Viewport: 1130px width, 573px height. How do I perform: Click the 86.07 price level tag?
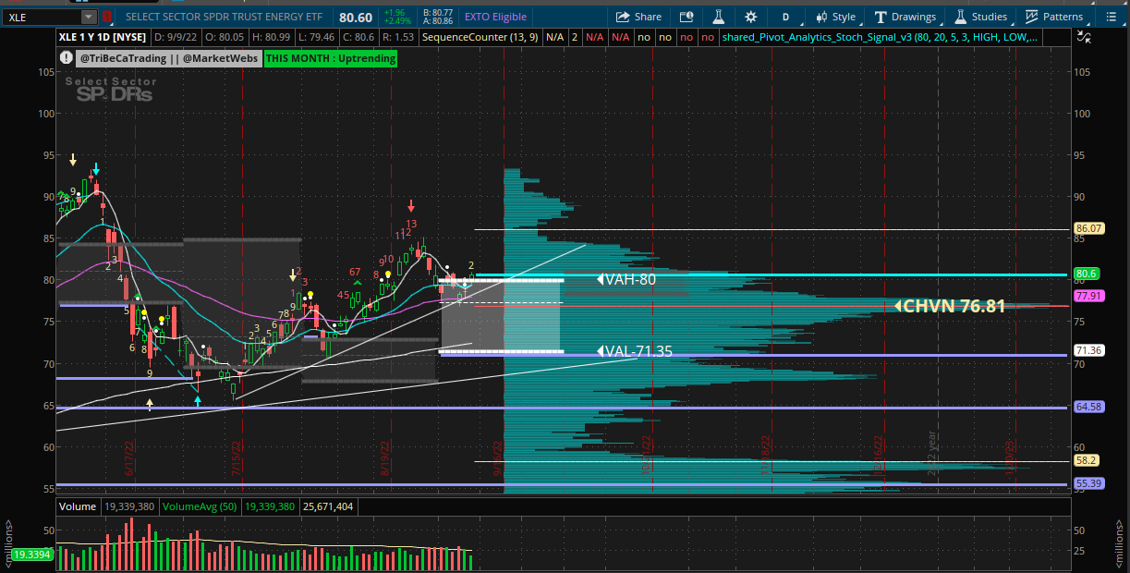pyautogui.click(x=1089, y=228)
